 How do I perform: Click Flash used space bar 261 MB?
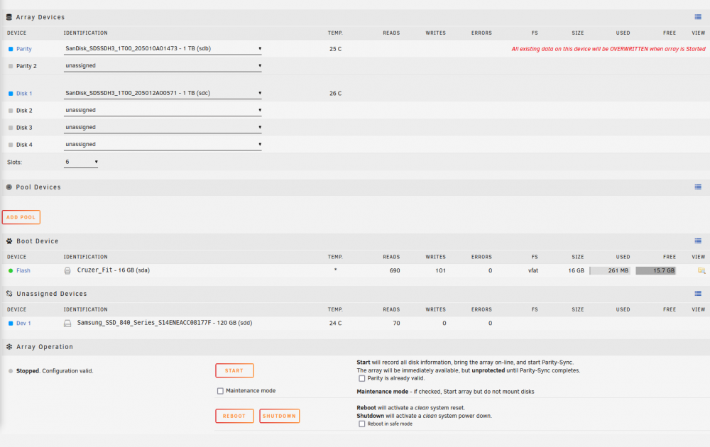point(610,270)
